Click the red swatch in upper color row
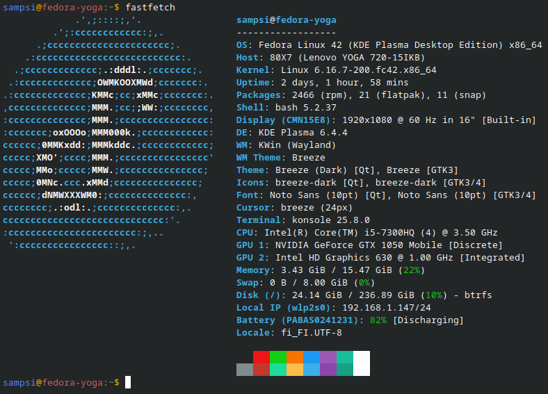548x394 pixels. [261, 357]
